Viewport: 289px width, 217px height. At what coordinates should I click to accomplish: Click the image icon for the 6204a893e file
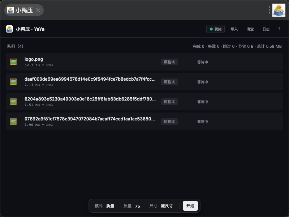[13, 102]
